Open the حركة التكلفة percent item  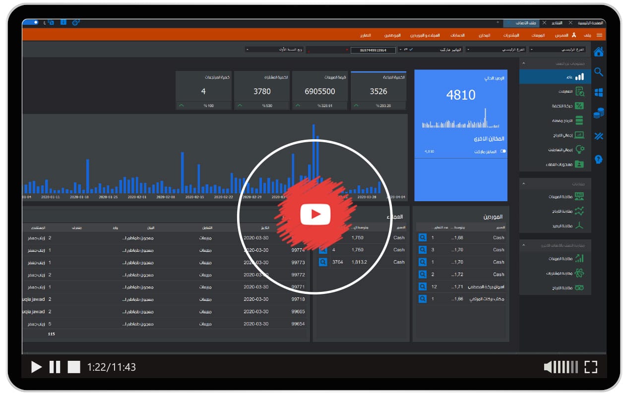(x=555, y=106)
